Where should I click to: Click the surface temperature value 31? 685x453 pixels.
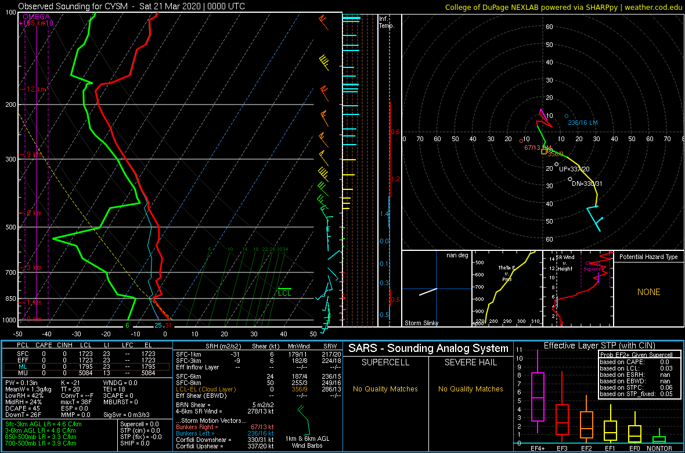168,325
